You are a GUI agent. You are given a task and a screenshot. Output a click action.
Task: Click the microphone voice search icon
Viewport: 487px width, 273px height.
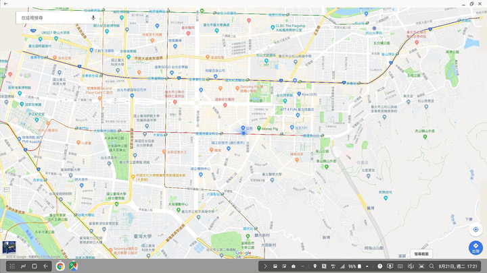93,18
